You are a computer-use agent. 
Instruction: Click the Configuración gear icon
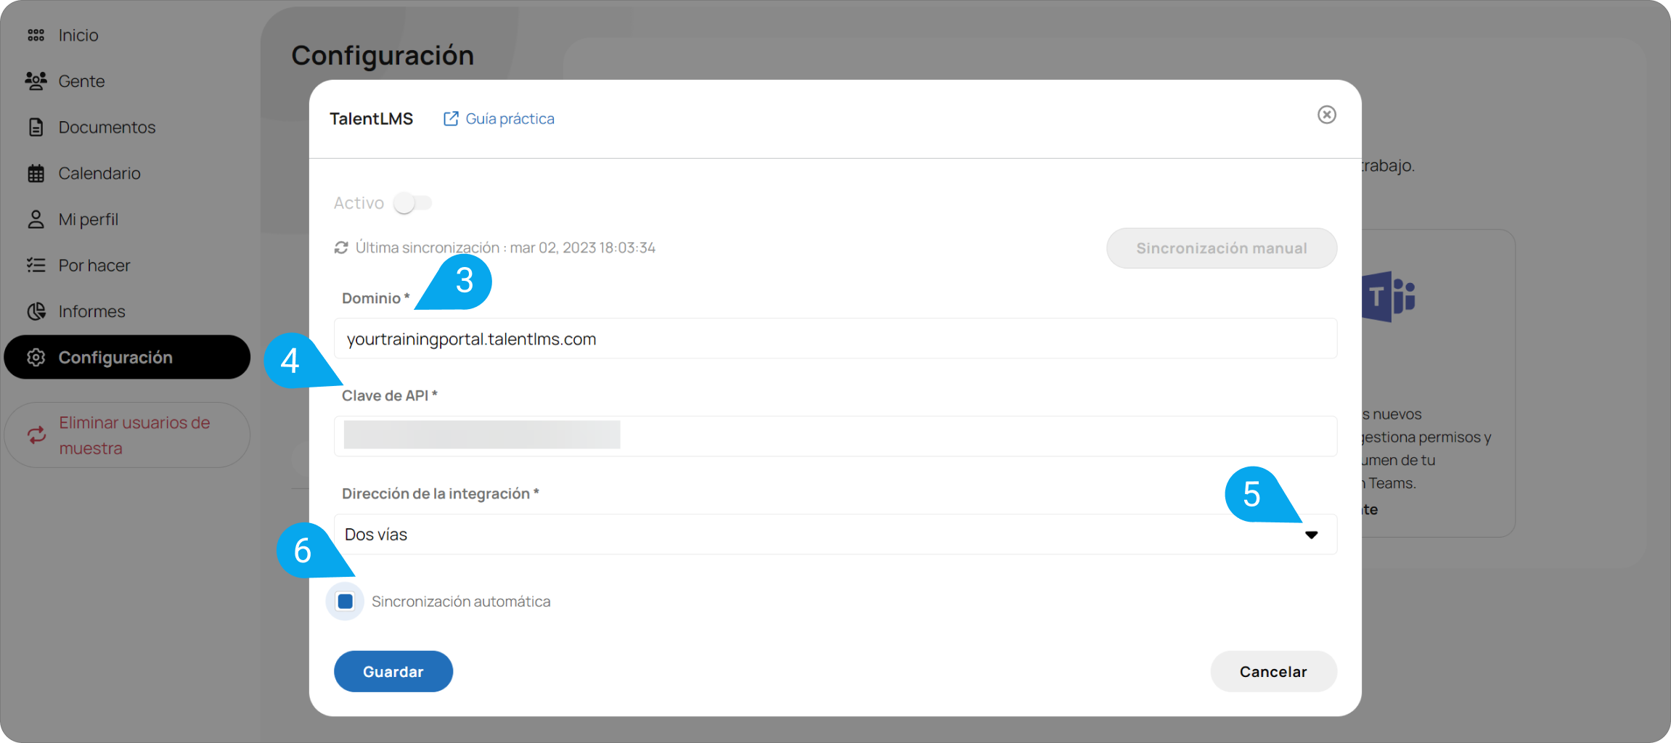(x=36, y=357)
